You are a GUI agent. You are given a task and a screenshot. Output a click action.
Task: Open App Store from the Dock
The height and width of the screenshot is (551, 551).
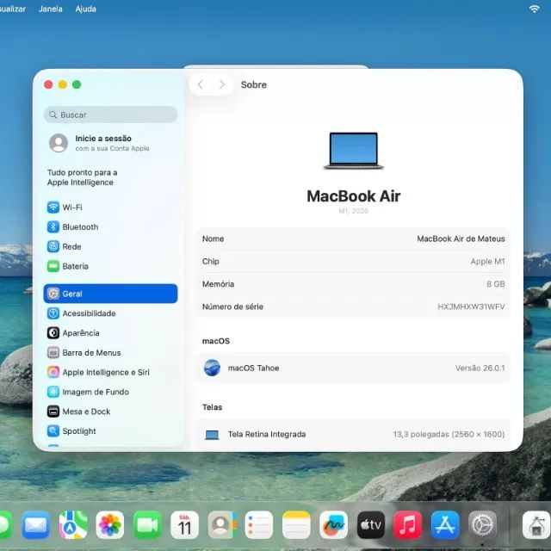click(x=445, y=525)
